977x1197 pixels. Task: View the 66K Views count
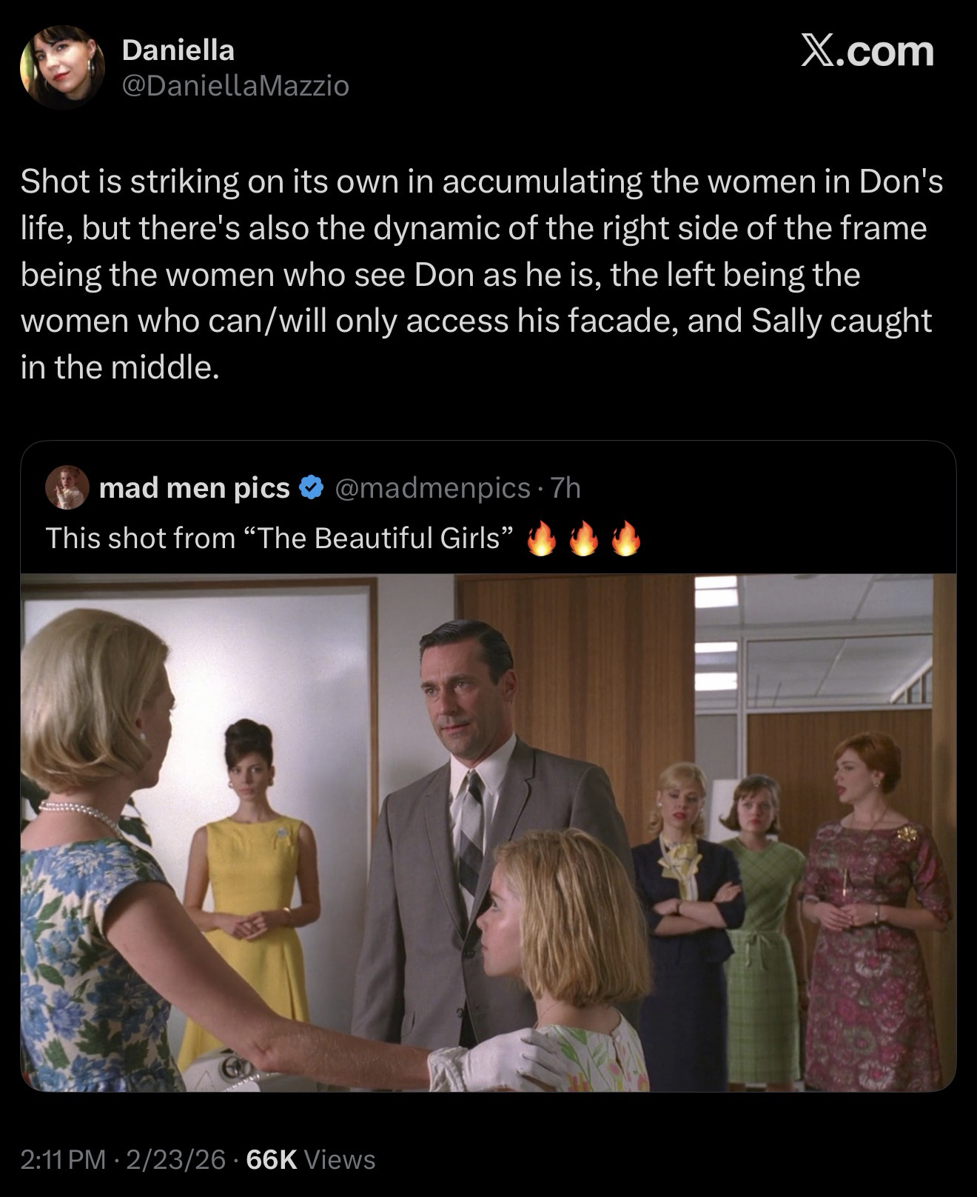tap(311, 1159)
